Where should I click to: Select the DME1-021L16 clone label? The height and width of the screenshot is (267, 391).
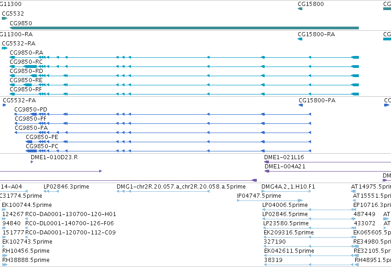point(284,157)
